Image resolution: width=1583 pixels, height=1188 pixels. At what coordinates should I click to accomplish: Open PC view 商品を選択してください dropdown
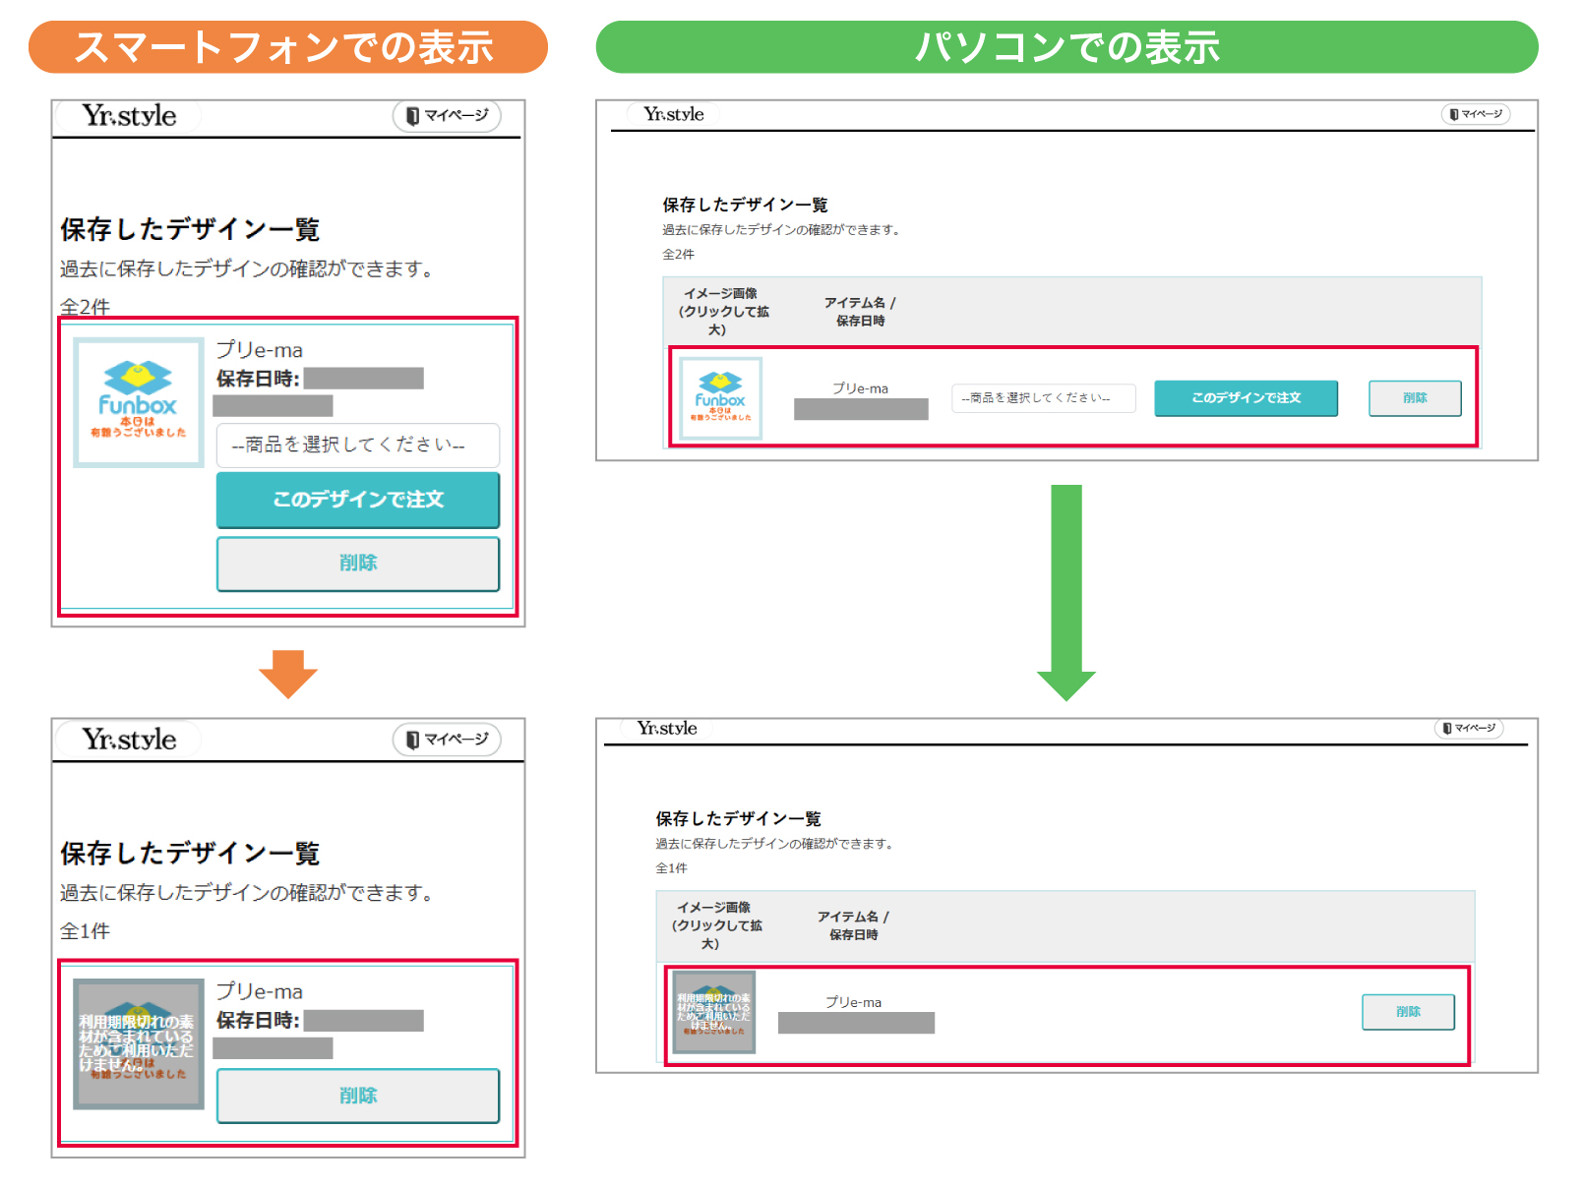pos(1043,398)
